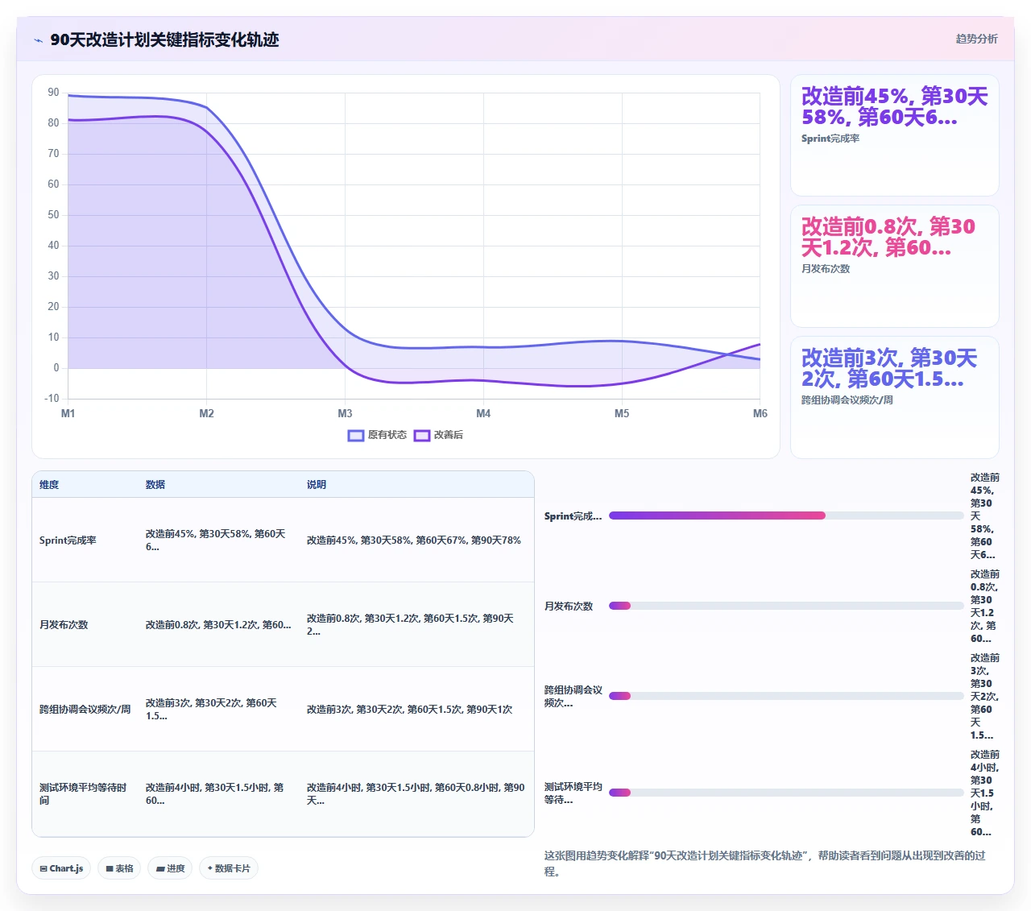
Task: Click the 测试环境平均等待 progress bar
Action: (x=786, y=793)
